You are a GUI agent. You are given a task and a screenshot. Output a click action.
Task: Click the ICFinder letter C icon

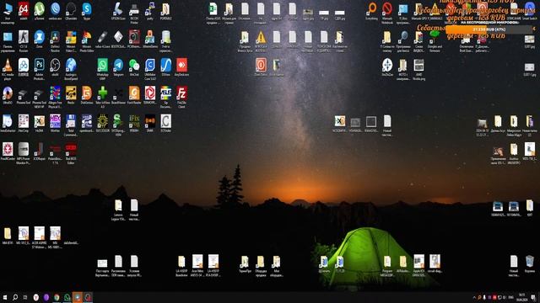[x=165, y=121]
